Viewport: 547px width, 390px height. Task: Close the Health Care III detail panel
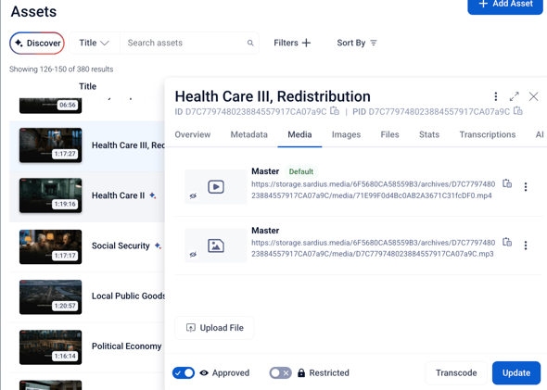(533, 96)
